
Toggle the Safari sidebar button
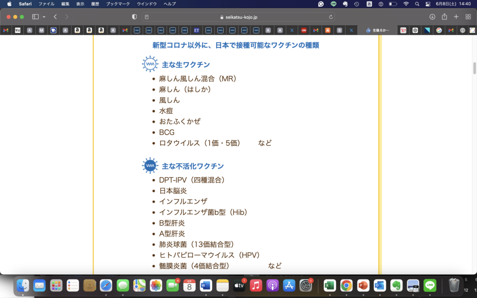pos(35,17)
